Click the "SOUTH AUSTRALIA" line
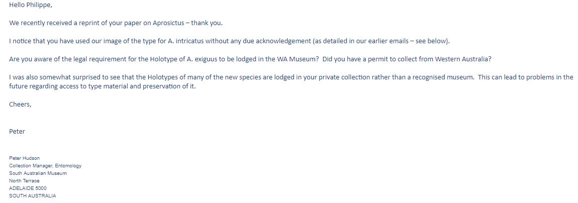This screenshot has height=203, width=578. (33, 196)
